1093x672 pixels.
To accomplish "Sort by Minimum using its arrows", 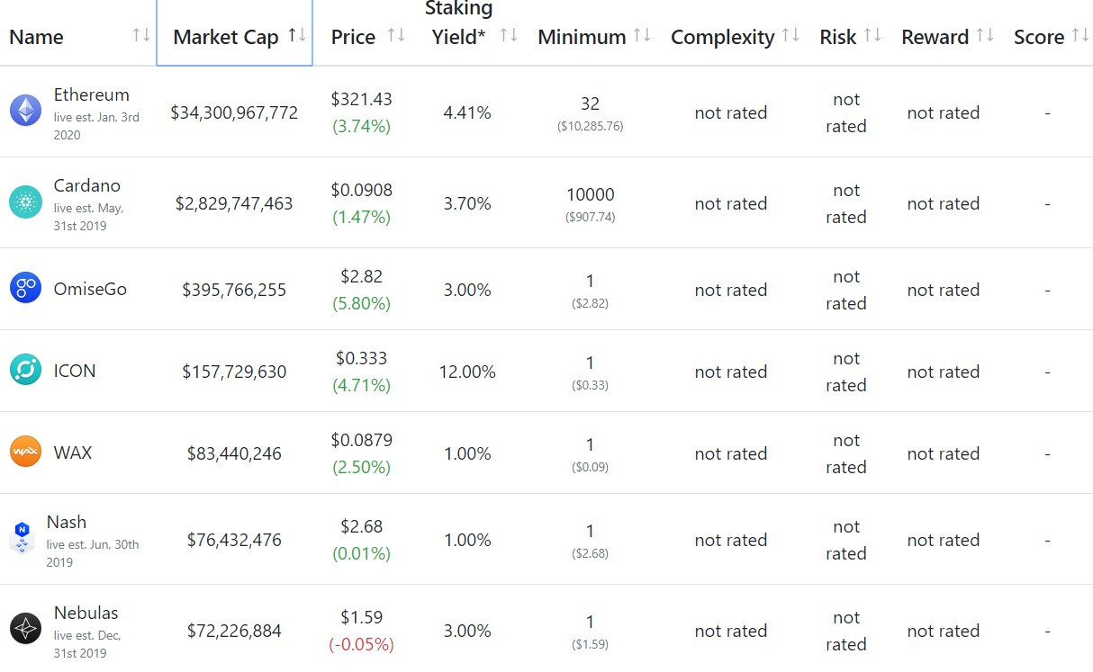I will tap(642, 36).
